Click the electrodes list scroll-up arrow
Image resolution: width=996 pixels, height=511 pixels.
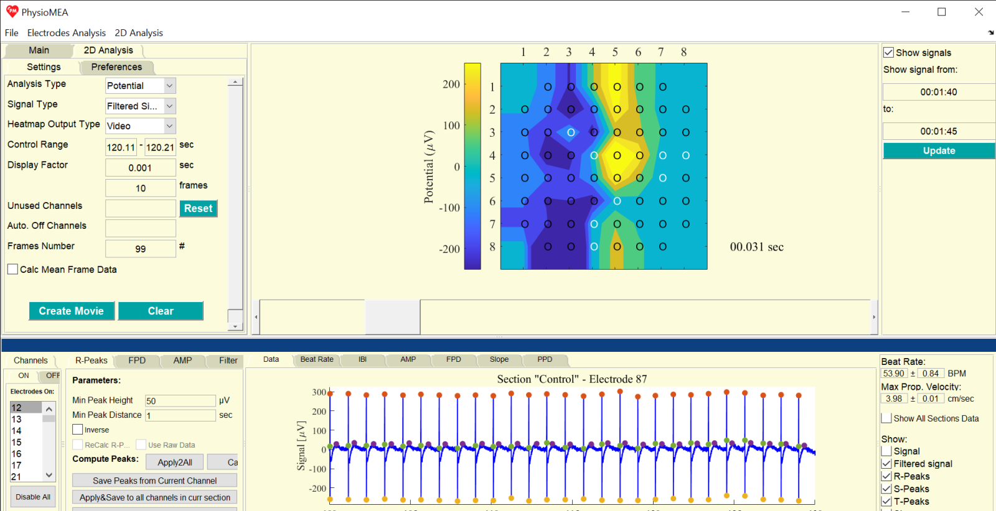coord(49,408)
